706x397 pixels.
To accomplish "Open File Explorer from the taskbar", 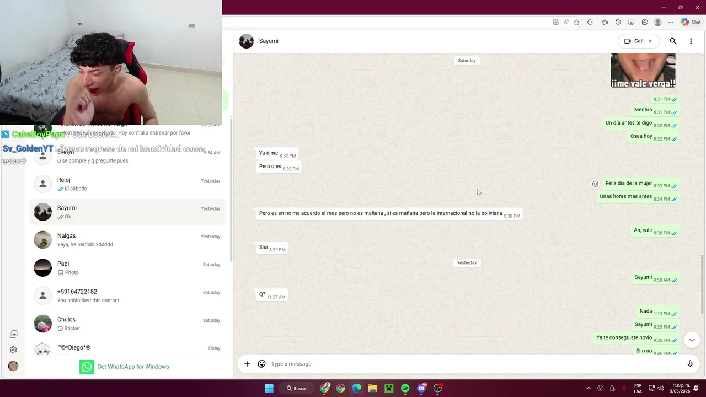I will pos(373,388).
